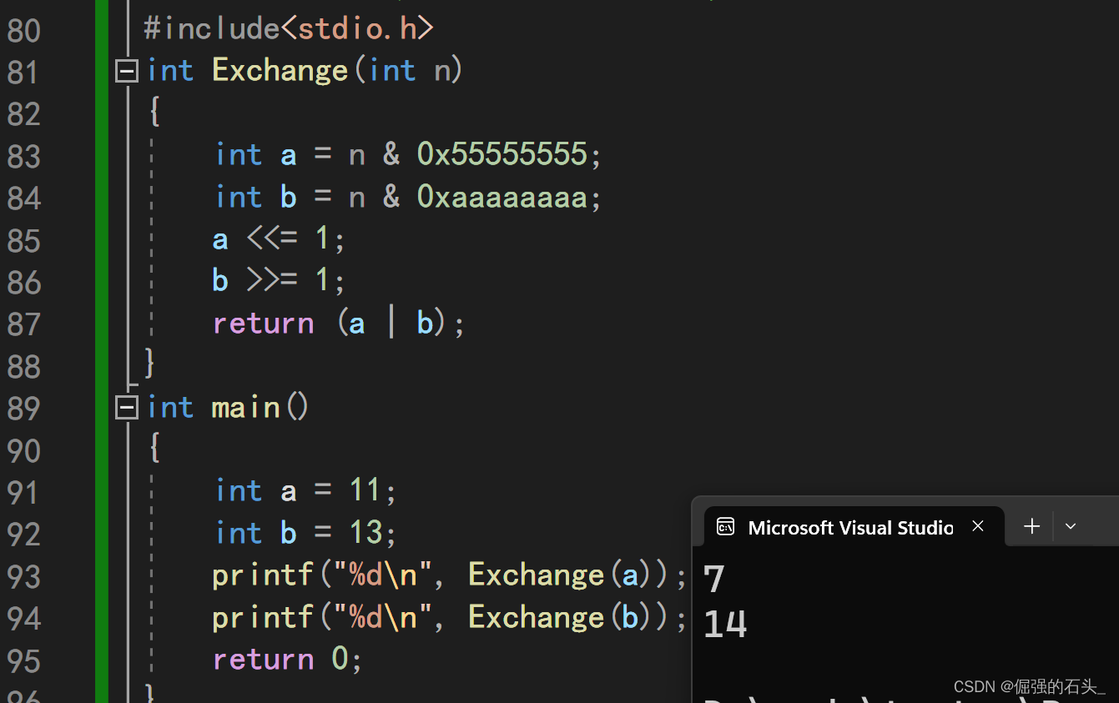Add a new console tab with plus

coord(1032,526)
